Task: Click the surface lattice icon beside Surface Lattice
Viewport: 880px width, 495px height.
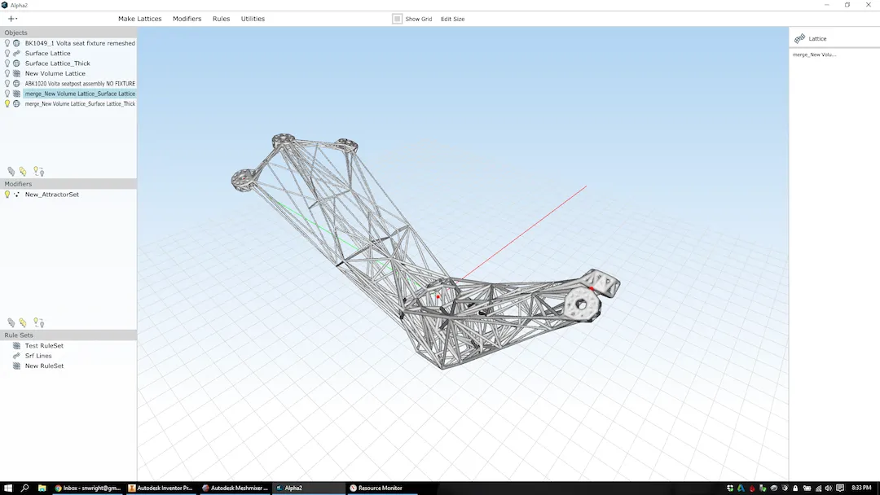Action: click(x=17, y=53)
